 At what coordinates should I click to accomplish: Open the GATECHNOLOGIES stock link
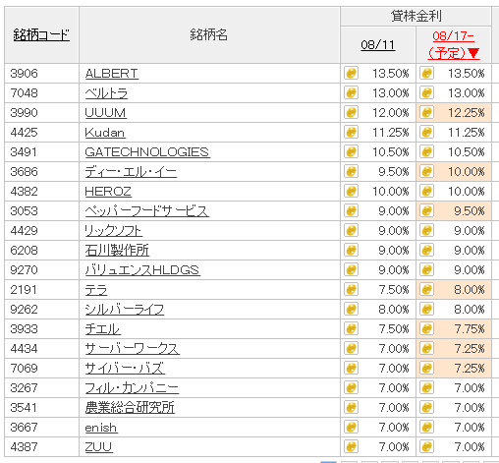click(x=147, y=152)
